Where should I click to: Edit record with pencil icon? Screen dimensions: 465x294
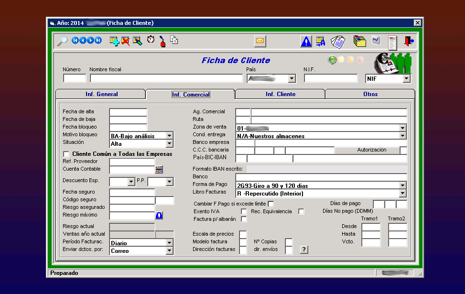[x=137, y=41]
